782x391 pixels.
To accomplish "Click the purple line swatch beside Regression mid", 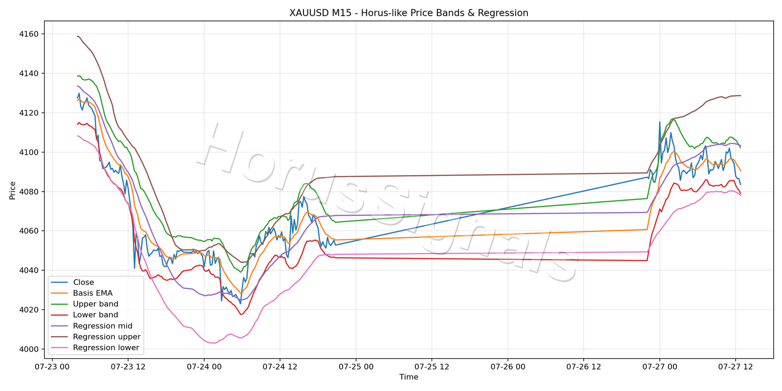I will 60,326.
